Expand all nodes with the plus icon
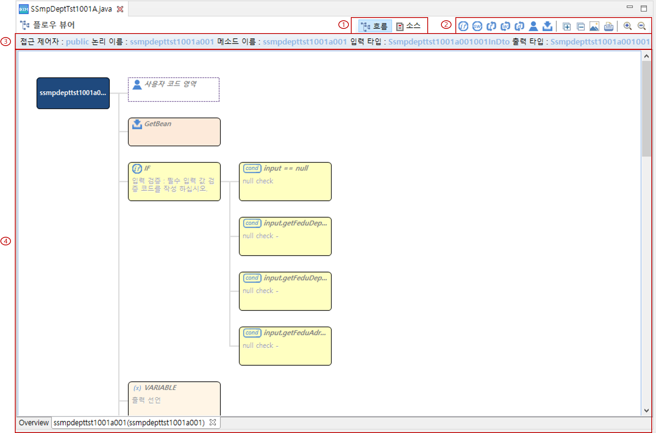Viewport: 656px width, 433px height. click(567, 26)
